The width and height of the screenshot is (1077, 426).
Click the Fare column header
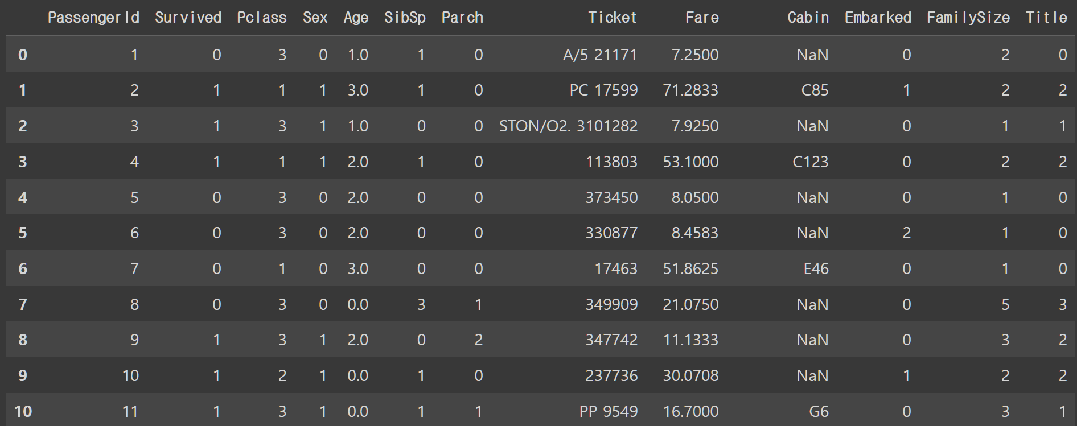[702, 18]
